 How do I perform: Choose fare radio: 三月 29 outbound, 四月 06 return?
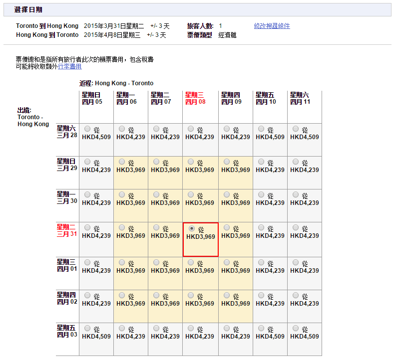coord(122,162)
